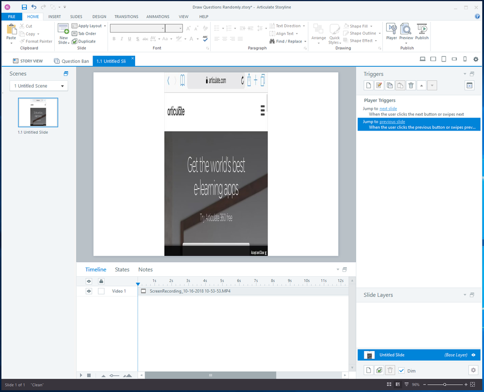
Task: Switch to desktop preview device icon
Action: pyautogui.click(x=422, y=59)
